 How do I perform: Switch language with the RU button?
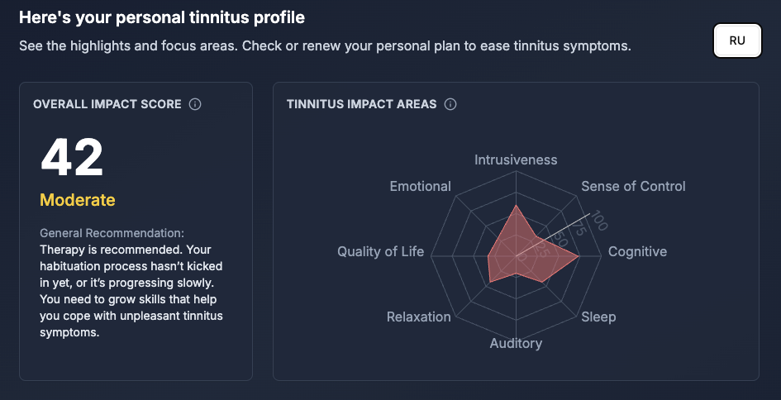[x=737, y=40]
